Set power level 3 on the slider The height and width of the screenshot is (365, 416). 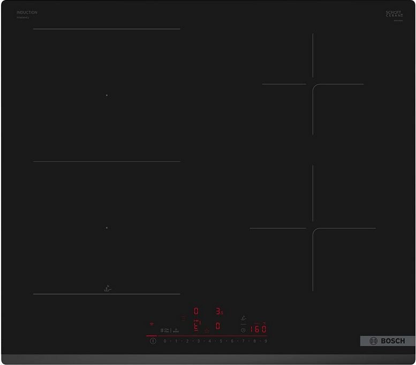coord(199,341)
